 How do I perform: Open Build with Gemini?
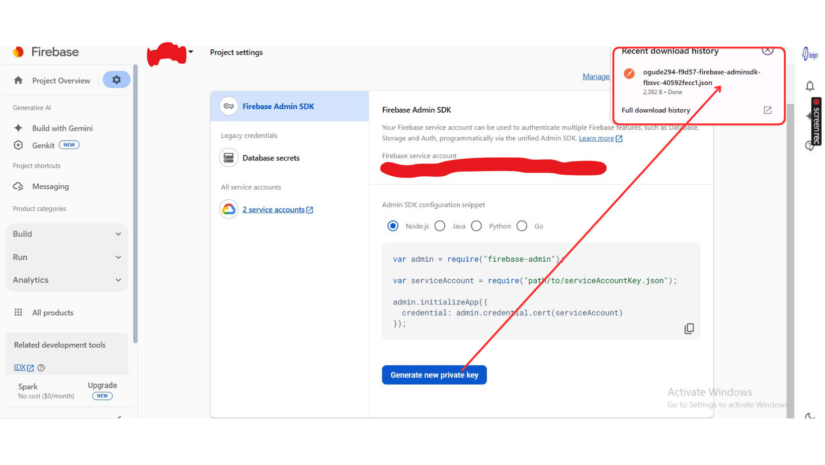click(x=62, y=128)
